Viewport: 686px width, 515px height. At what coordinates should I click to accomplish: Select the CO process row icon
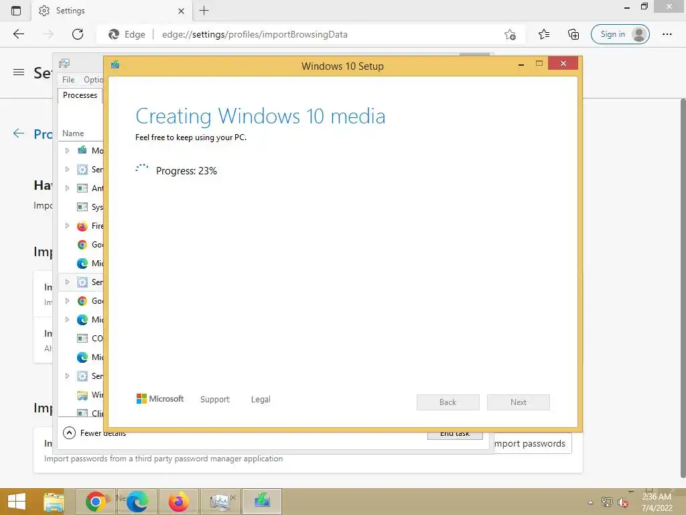[82, 339]
